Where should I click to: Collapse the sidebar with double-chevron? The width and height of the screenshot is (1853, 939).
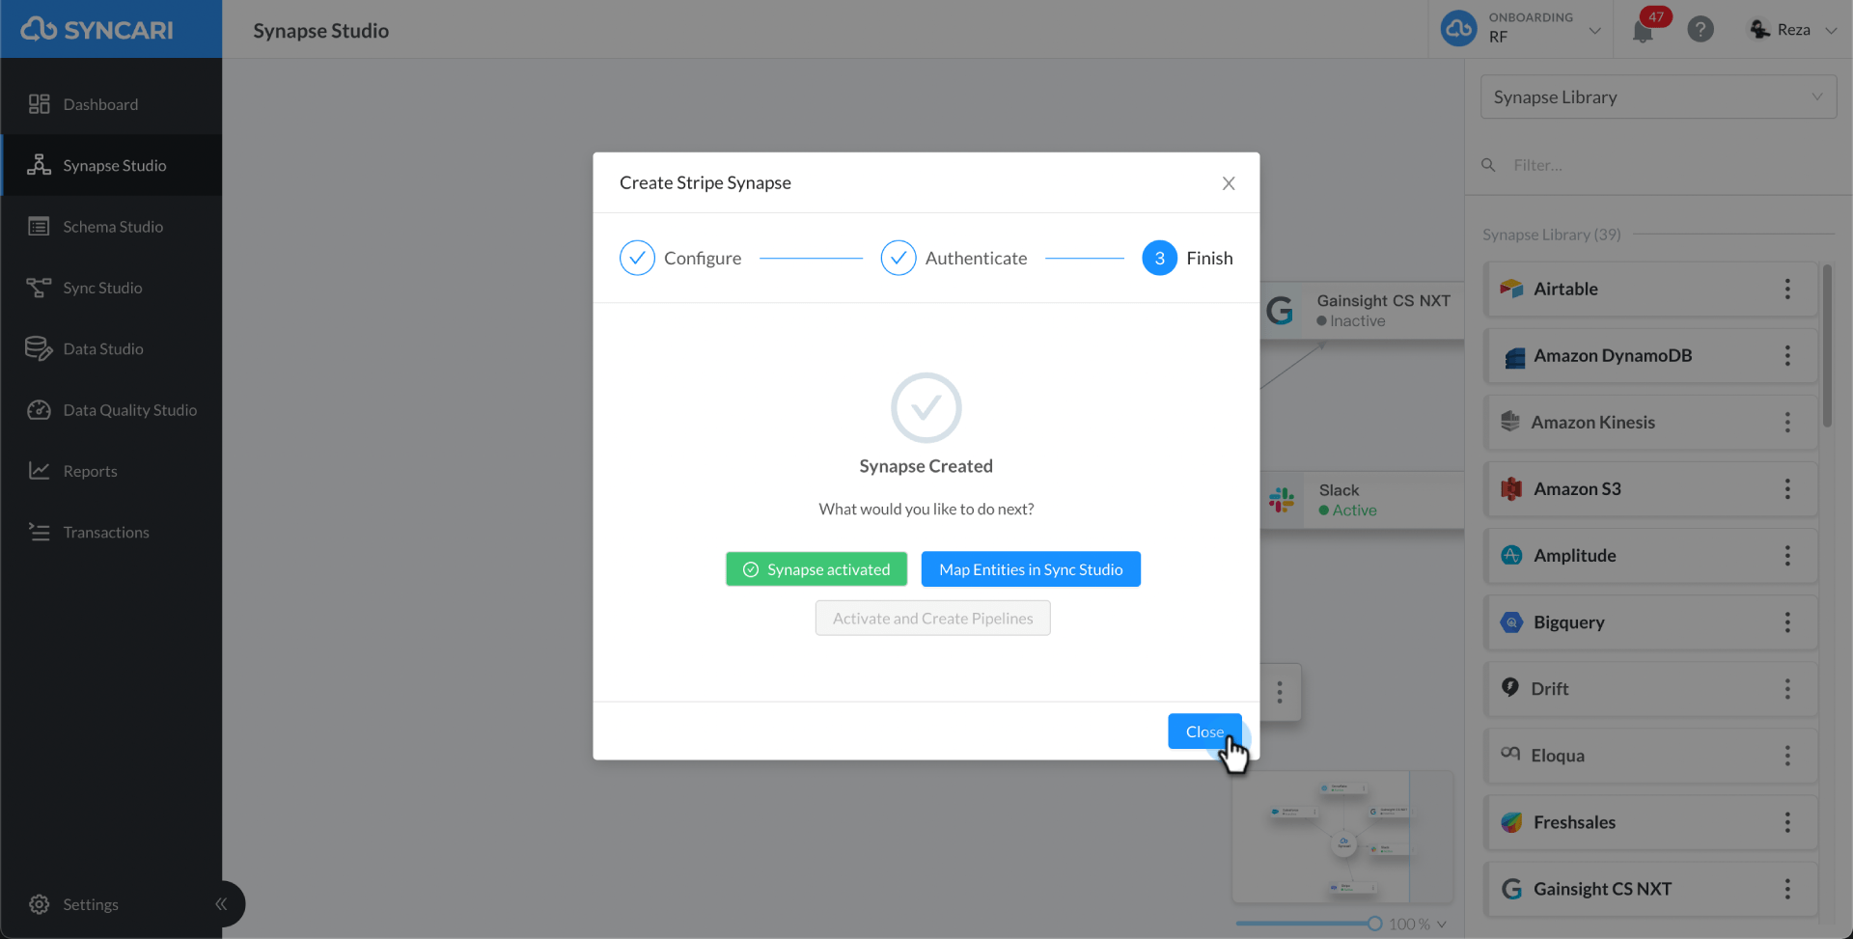tap(221, 904)
